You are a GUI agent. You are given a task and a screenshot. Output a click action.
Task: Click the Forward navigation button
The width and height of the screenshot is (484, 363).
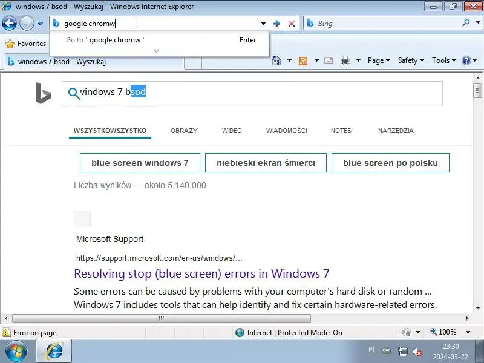(x=27, y=23)
